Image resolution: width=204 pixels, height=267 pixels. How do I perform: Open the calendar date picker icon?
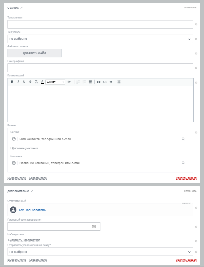click(94, 227)
